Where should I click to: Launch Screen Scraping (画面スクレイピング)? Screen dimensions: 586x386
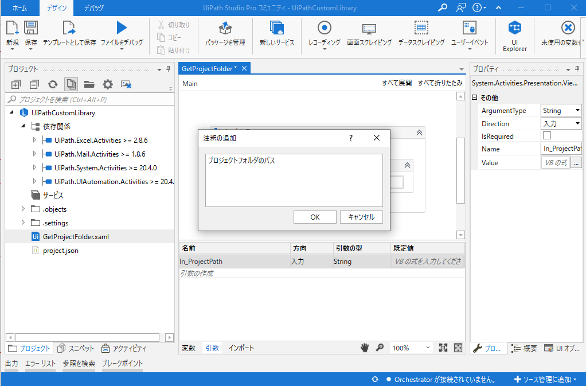pyautogui.click(x=369, y=29)
